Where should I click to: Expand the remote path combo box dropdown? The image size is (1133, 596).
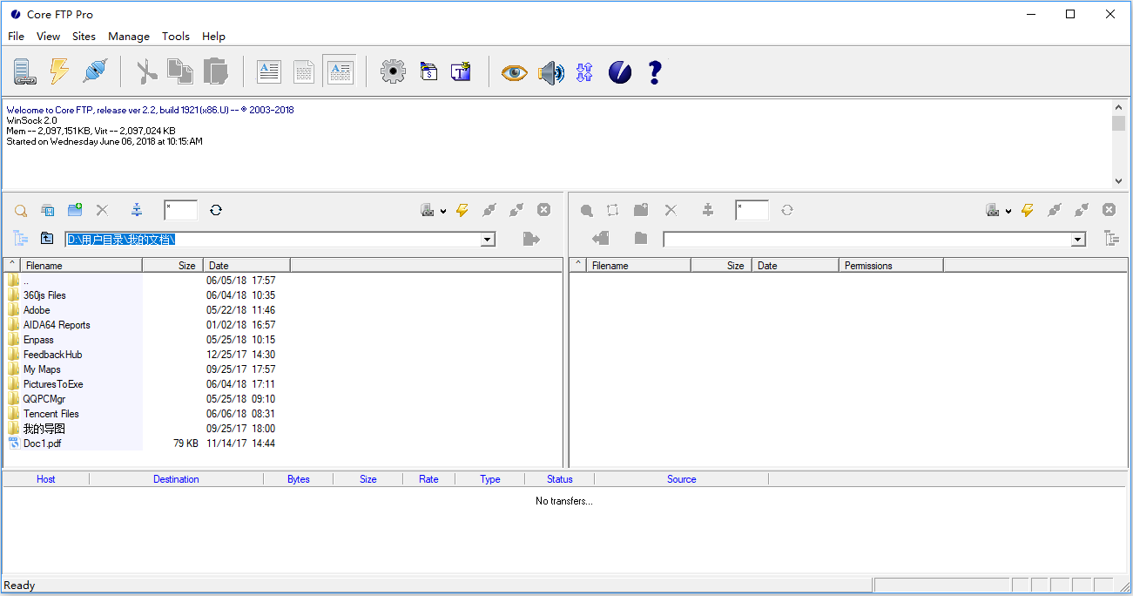tap(1078, 240)
